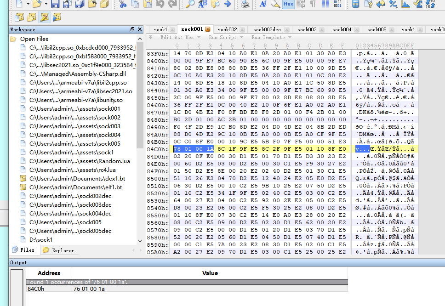Expand the Open File dropdown arrow

pos(46,4)
